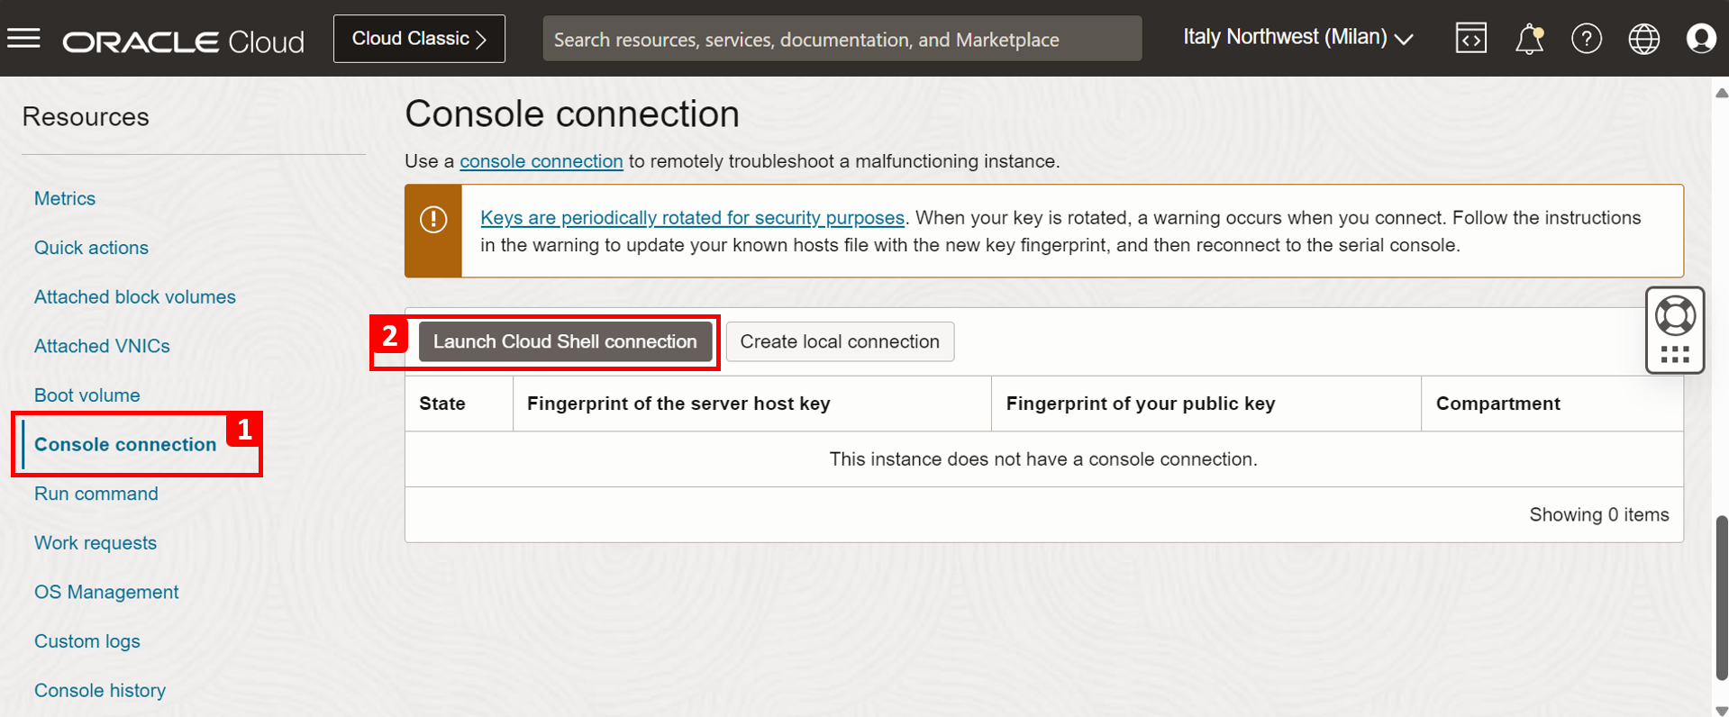Click the warning icon in key rotation banner
Viewport: 1729px width, 717px height.
pos(433,219)
